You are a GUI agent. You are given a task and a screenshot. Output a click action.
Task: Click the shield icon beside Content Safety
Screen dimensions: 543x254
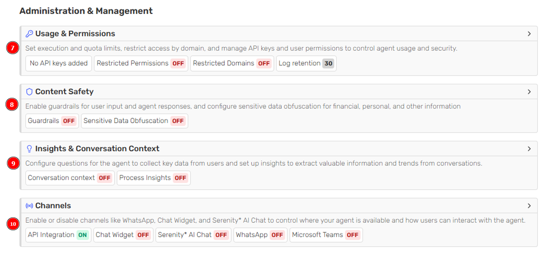[x=29, y=92]
